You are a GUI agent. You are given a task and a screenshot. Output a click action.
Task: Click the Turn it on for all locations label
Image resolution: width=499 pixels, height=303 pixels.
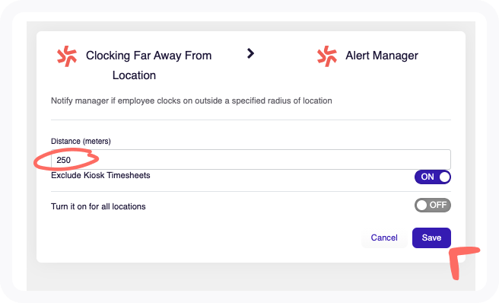click(98, 206)
